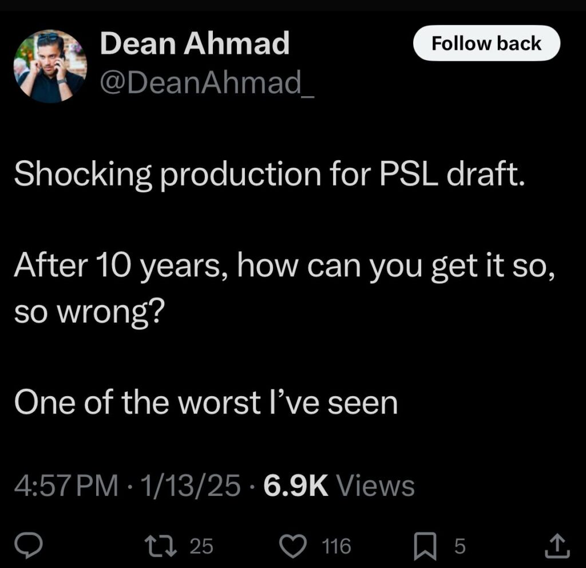Click the text 'One of the worst I've seen'
Image resolution: width=586 pixels, height=568 pixels.
point(205,403)
